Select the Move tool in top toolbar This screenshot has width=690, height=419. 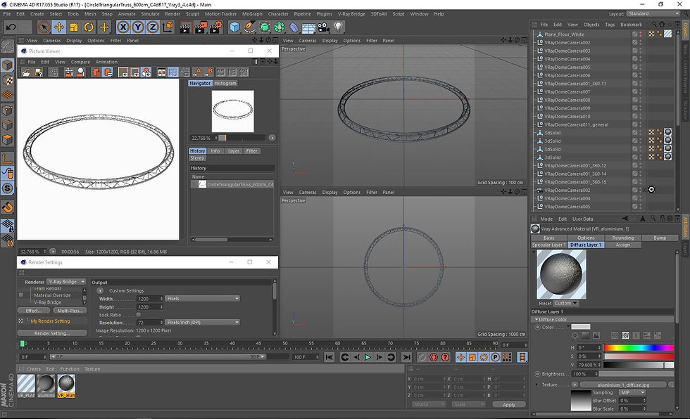coord(59,27)
